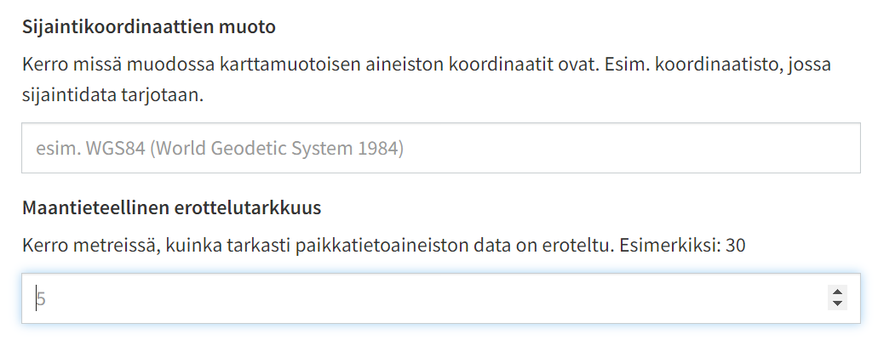
Task: Focus the Maantieteellinen erottelutarkkuus number field
Action: [426, 298]
